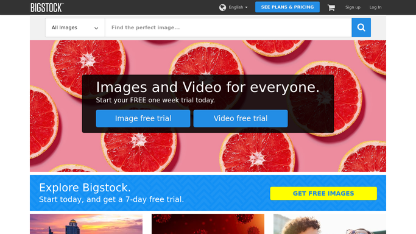Screen dimensions: 416x234
Task: Open the red virus cells thumbnail
Action: (x=208, y=224)
